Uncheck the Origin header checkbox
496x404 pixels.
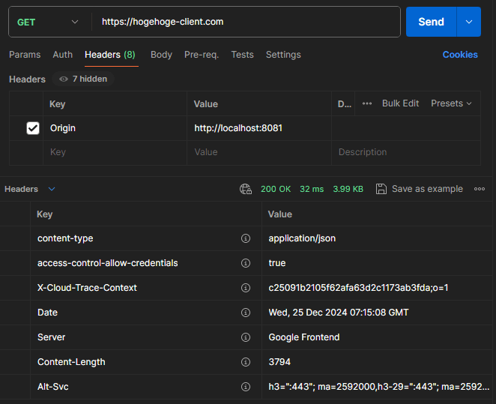click(x=33, y=128)
